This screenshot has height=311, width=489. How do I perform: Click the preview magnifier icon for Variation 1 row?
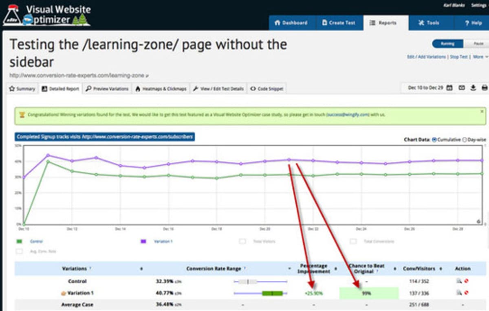click(459, 293)
